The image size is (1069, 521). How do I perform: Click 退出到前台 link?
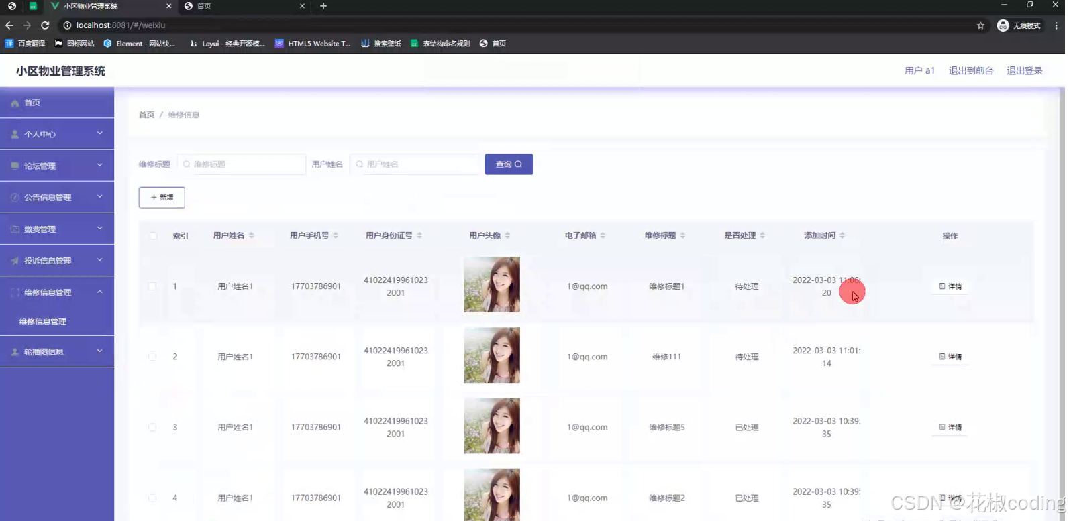coord(970,71)
